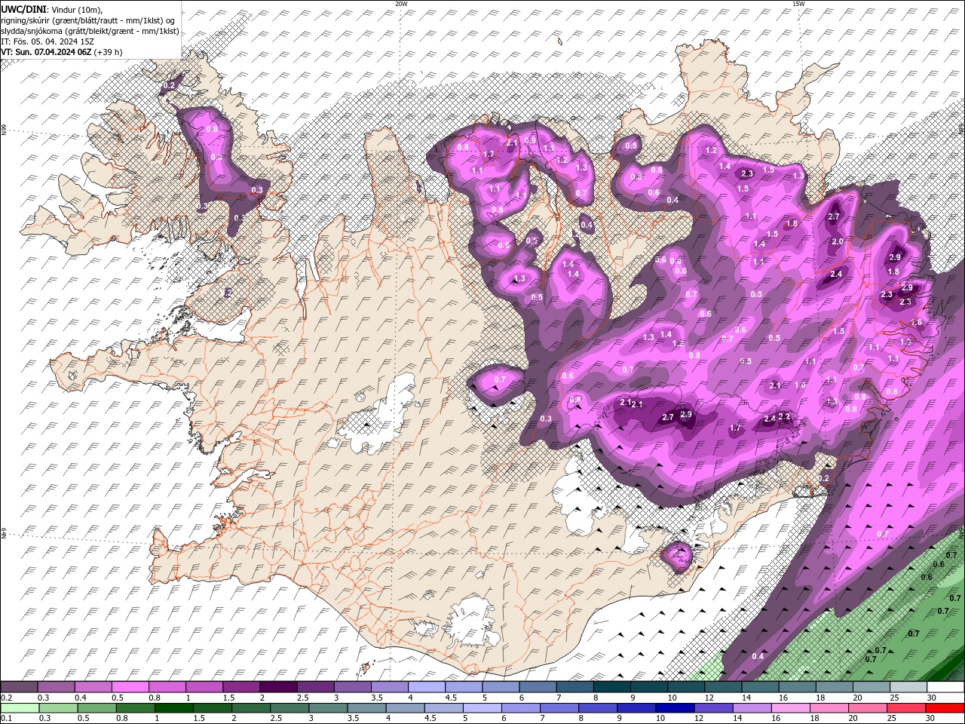This screenshot has height=724, width=965.
Task: Pick the dark teal 8–9 swatch, upper legend
Action: (x=611, y=687)
